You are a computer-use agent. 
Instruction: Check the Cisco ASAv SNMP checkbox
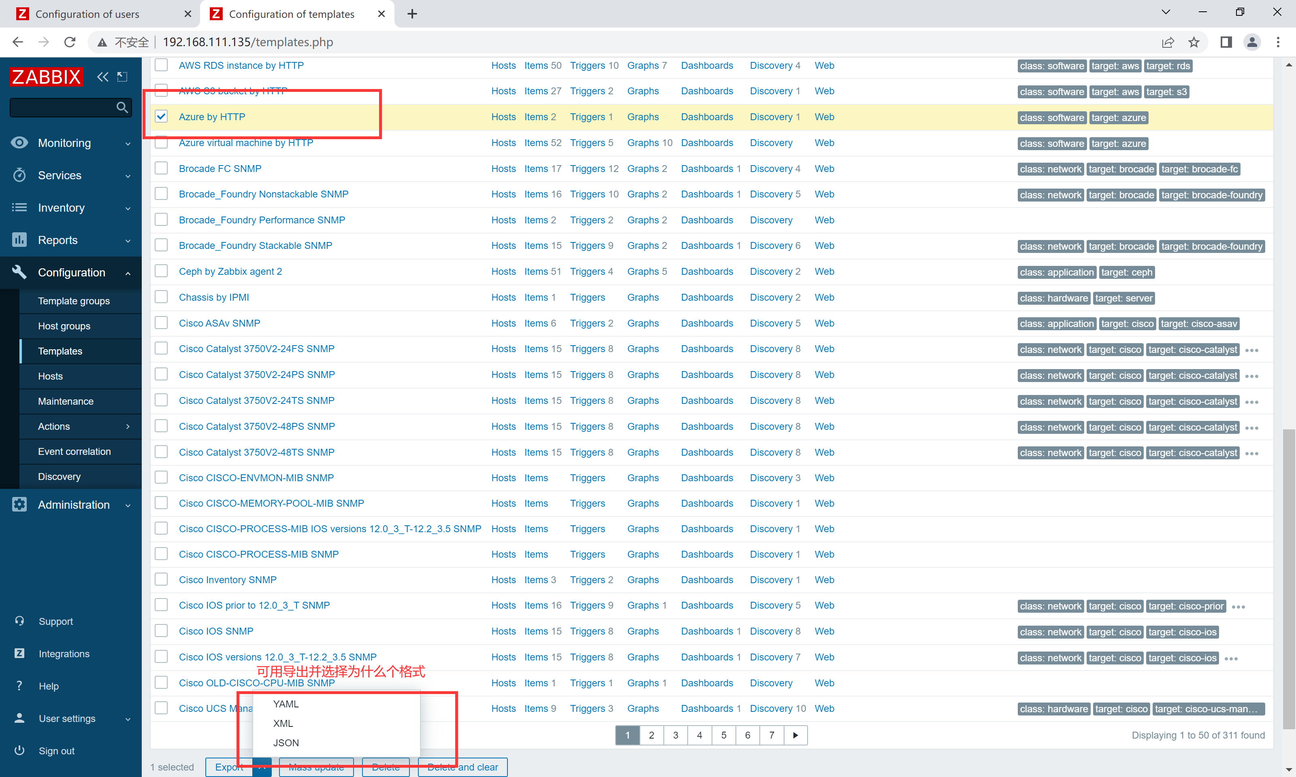click(x=161, y=323)
